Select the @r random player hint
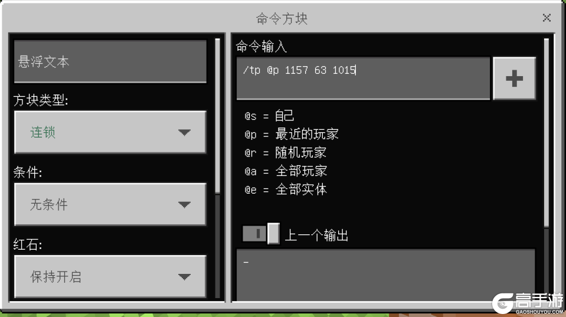This screenshot has height=317, width=566. click(286, 153)
